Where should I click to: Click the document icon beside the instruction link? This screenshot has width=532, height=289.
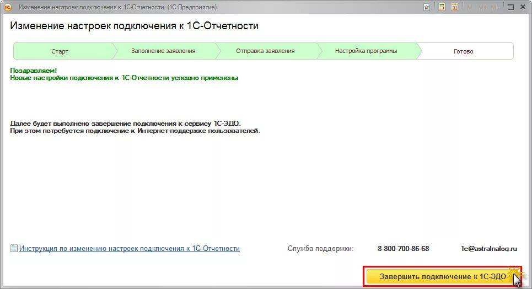click(x=14, y=248)
